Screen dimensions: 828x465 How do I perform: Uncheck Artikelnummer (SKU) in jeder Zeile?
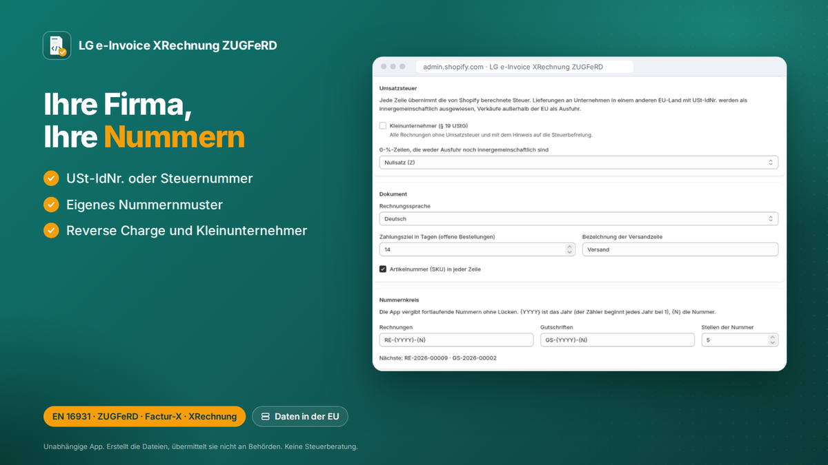click(383, 269)
